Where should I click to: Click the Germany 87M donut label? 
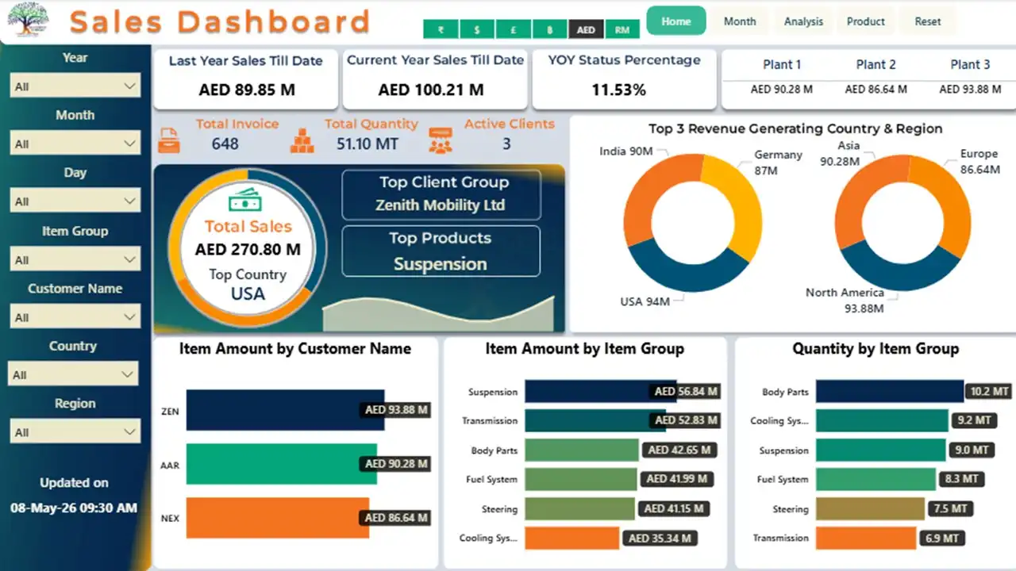click(778, 163)
